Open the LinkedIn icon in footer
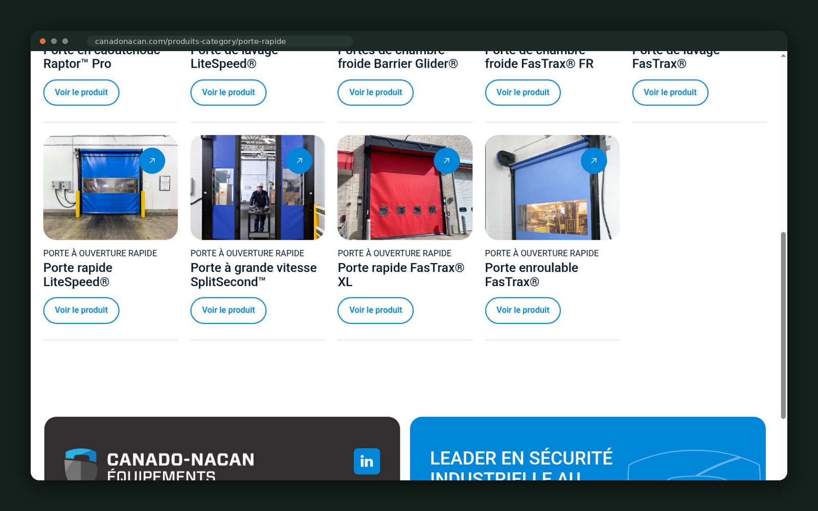Screen dimensions: 818x511 coord(367,461)
